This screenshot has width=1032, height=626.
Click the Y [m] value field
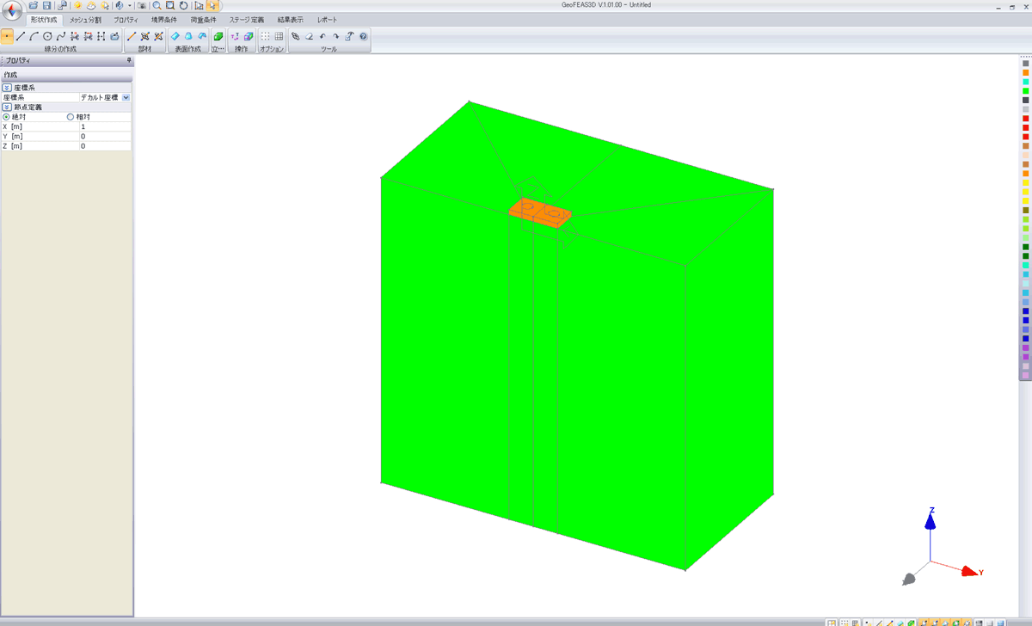(105, 136)
